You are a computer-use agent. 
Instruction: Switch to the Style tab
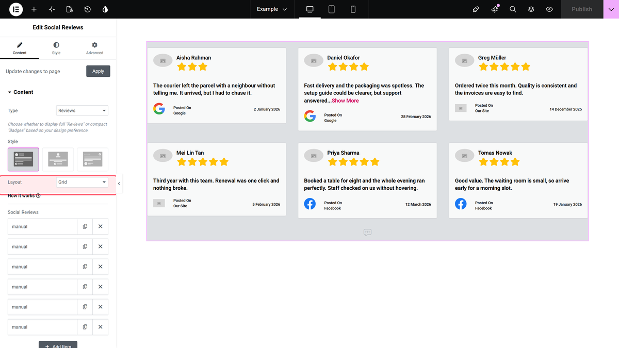click(56, 48)
